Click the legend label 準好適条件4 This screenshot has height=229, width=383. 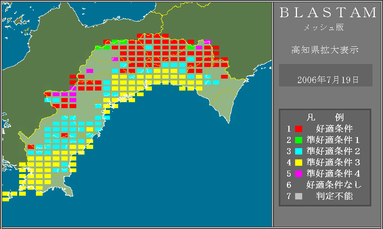click(333, 174)
